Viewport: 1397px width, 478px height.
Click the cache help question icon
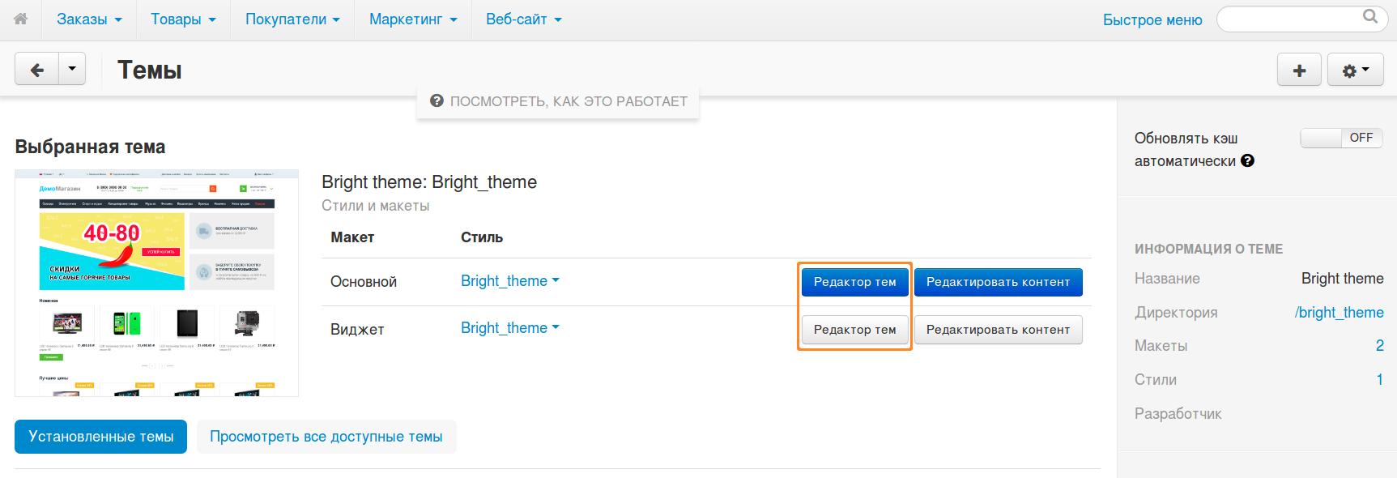(1248, 160)
